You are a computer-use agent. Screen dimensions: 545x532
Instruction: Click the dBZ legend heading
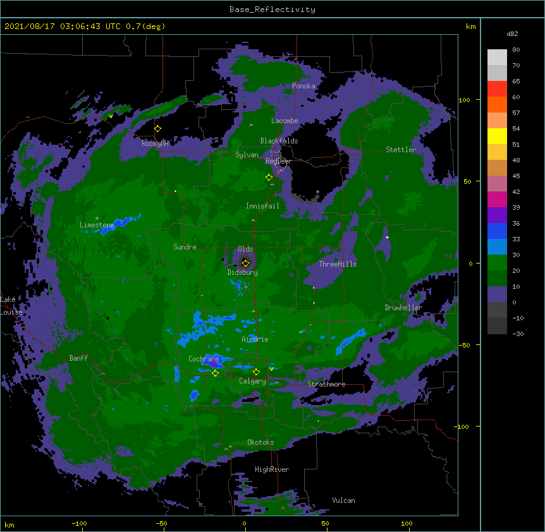[512, 33]
